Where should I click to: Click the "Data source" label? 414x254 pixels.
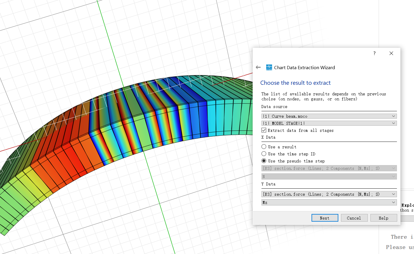(274, 107)
